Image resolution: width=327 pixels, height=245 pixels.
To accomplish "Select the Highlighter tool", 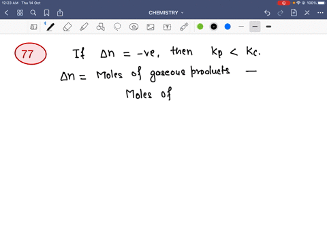I will (84, 27).
